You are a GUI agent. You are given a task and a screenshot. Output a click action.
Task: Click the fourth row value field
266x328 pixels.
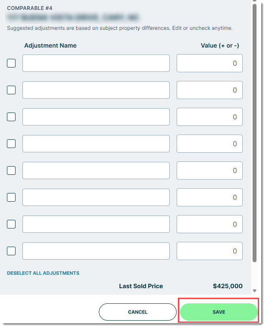point(209,144)
